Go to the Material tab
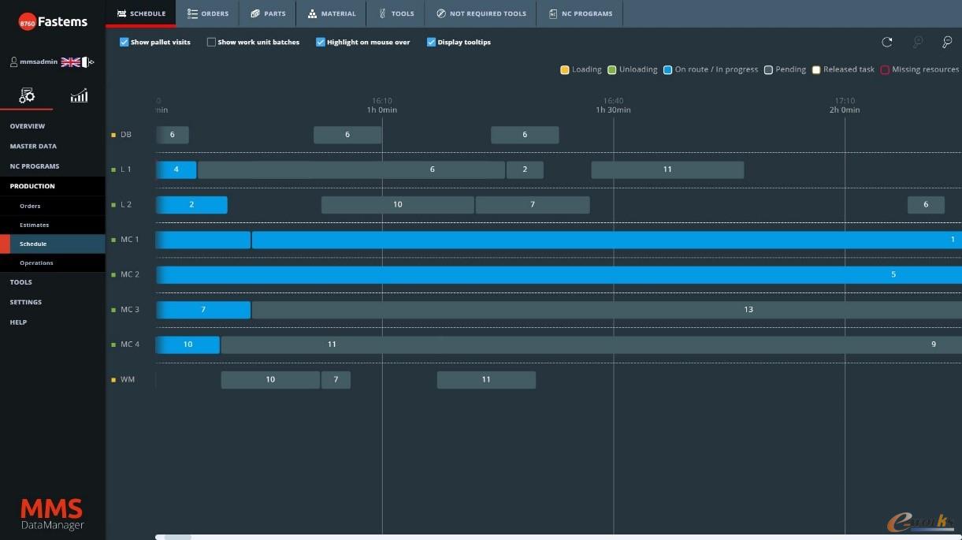 (332, 13)
